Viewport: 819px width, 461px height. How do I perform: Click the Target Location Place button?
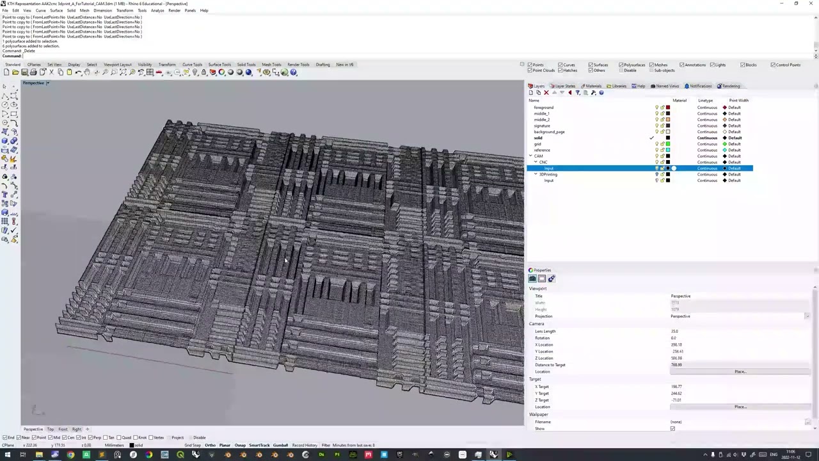click(740, 407)
